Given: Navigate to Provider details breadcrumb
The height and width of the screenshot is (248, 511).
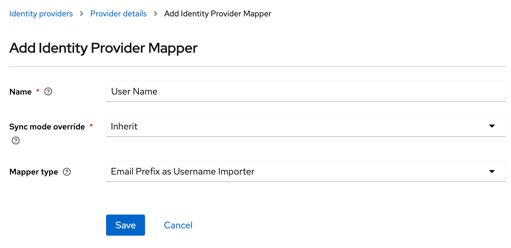Looking at the screenshot, I should coord(118,14).
